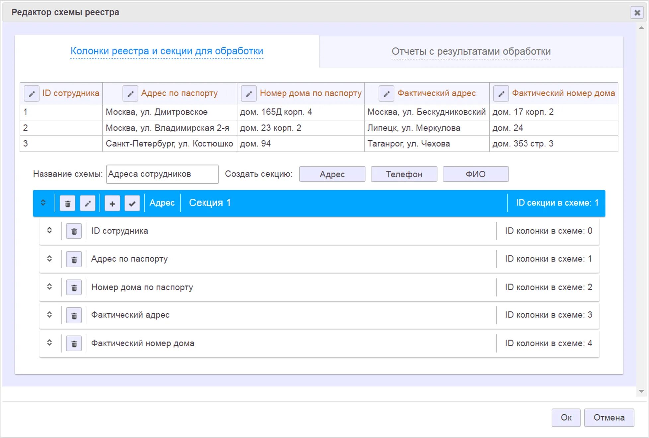The height and width of the screenshot is (438, 649).
Task: Edit the Фактический адрес column header
Action: (x=386, y=94)
